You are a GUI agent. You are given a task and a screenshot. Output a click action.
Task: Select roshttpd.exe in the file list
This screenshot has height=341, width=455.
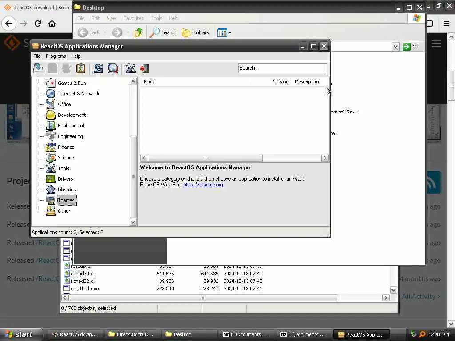point(85,289)
